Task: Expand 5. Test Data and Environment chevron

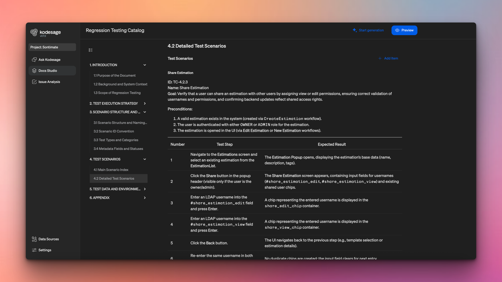Action: click(145, 189)
